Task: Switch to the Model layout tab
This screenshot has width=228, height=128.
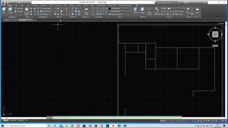Action: (x=6, y=120)
